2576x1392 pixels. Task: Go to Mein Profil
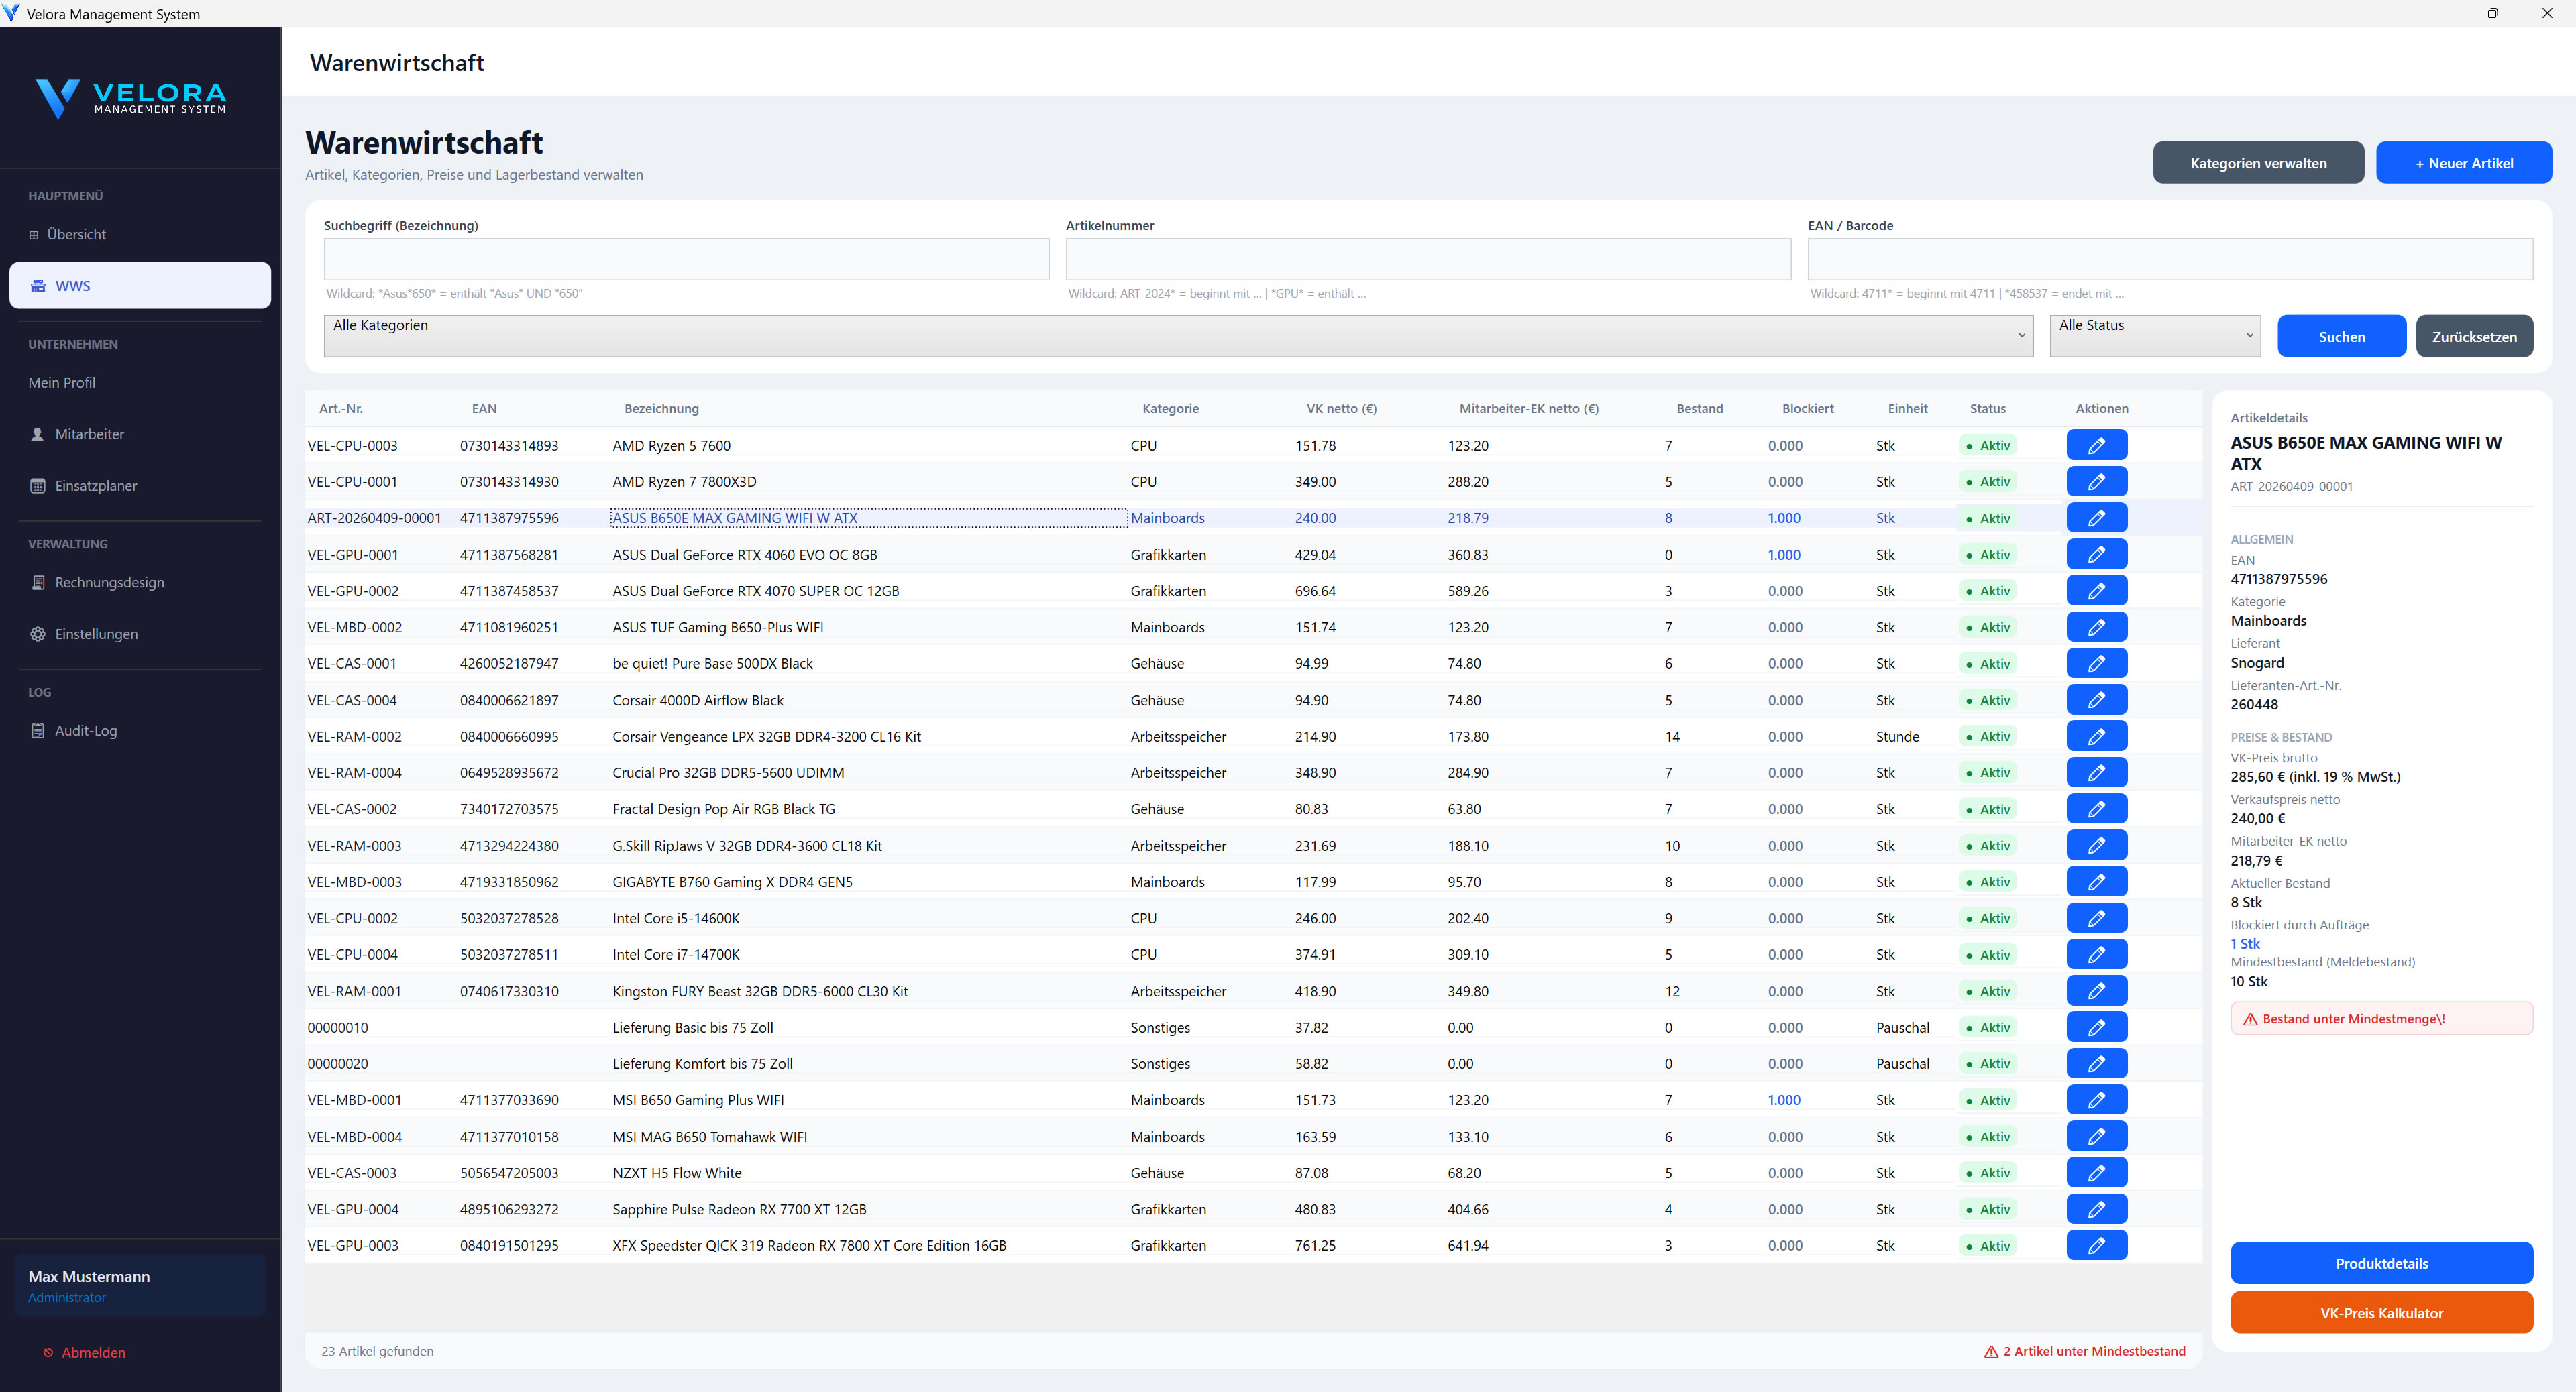(x=62, y=383)
